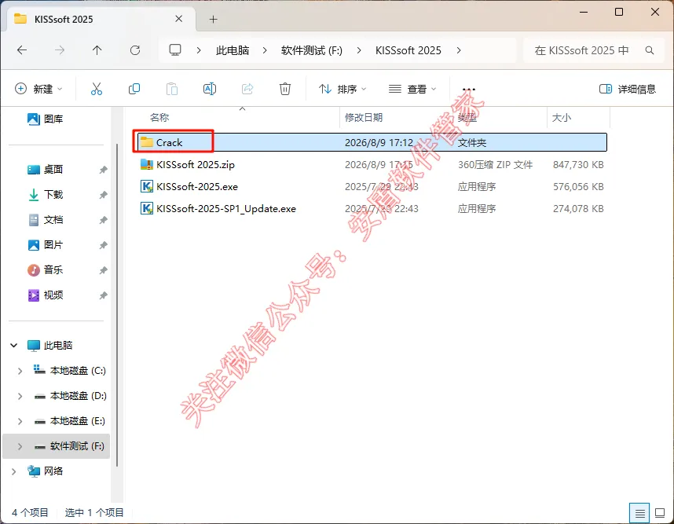The height and width of the screenshot is (524, 674).
Task: Select KISSsoft-2025.exe application icon
Action: (147, 186)
